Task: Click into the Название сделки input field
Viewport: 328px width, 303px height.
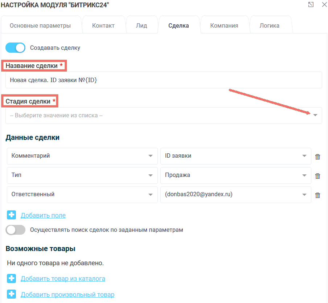Action: pyautogui.click(x=164, y=80)
